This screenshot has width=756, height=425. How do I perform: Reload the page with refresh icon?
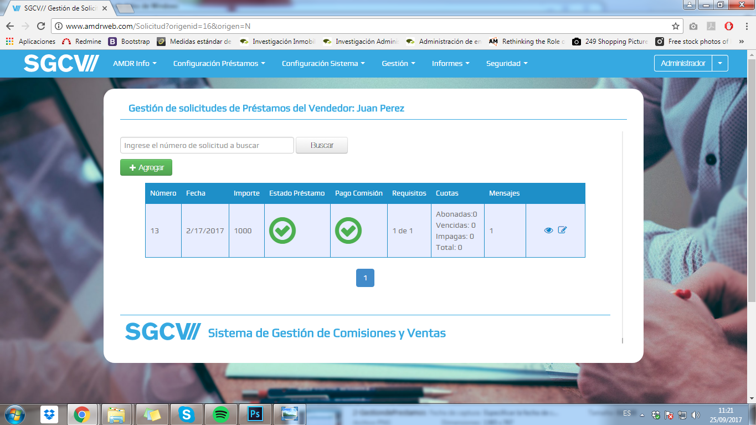[x=40, y=26]
